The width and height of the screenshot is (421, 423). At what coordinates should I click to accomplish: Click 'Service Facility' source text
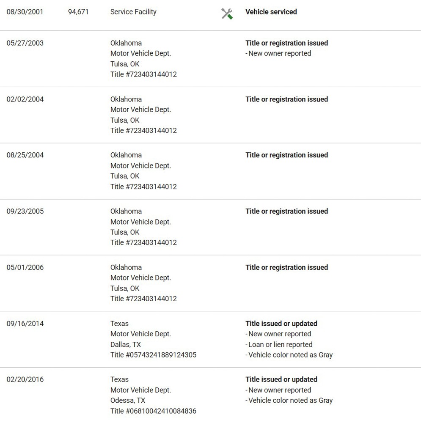(133, 12)
